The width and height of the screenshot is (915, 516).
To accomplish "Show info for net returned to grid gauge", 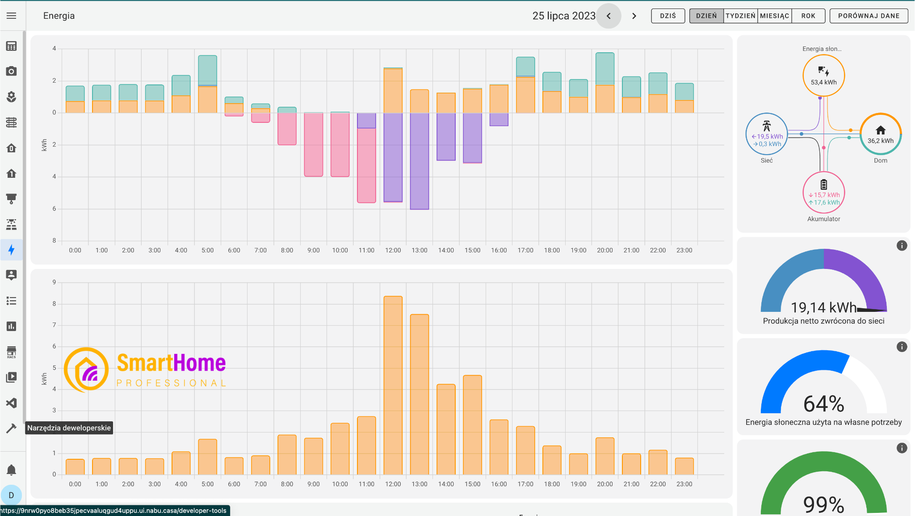I will point(902,246).
